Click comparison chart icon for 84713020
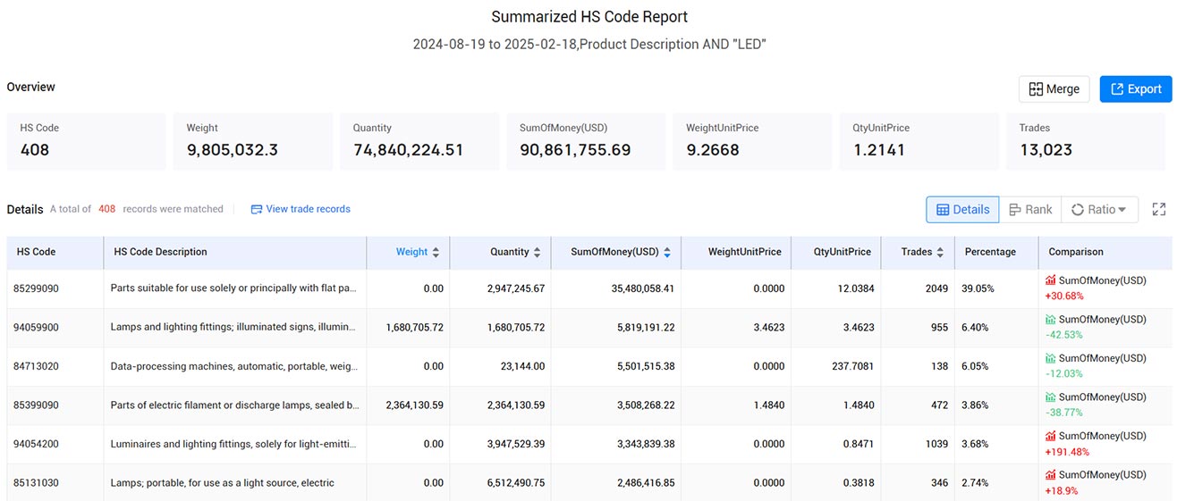Viewport: 1177px width, 501px height. 1051,358
